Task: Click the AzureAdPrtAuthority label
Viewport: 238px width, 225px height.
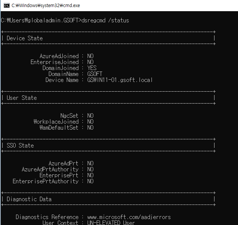Action: 50,169
